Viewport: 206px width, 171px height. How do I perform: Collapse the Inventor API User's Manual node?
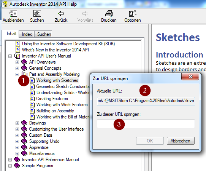click(10, 56)
